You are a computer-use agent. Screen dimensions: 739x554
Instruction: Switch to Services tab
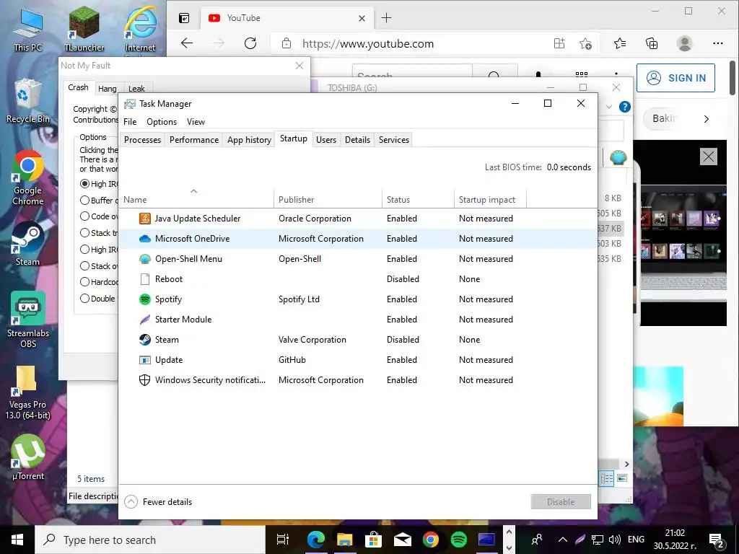point(394,140)
